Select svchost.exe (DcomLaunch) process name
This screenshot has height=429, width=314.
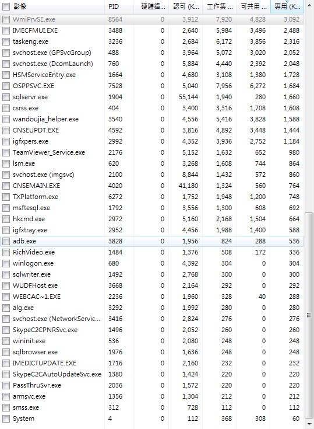point(52,64)
